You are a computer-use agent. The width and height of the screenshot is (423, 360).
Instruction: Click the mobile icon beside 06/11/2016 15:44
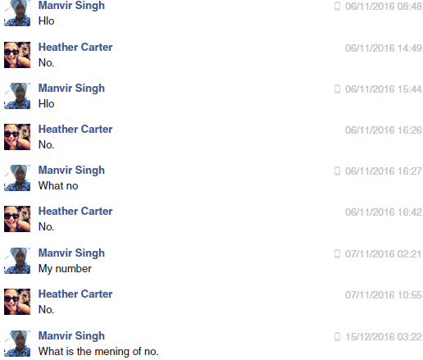(337, 89)
